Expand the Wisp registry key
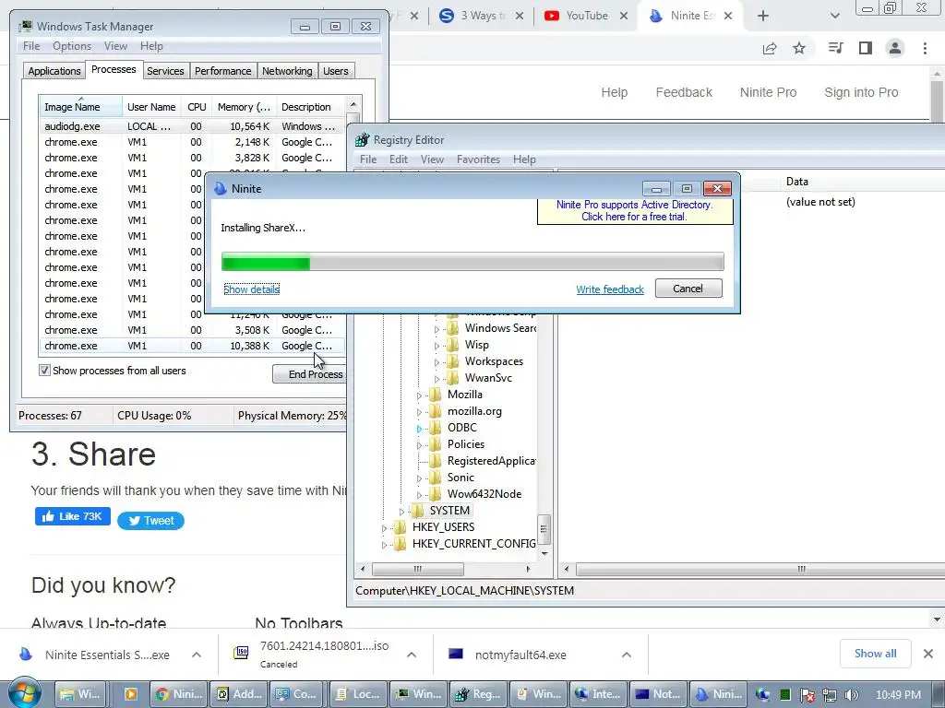The height and width of the screenshot is (708, 945). tap(437, 347)
